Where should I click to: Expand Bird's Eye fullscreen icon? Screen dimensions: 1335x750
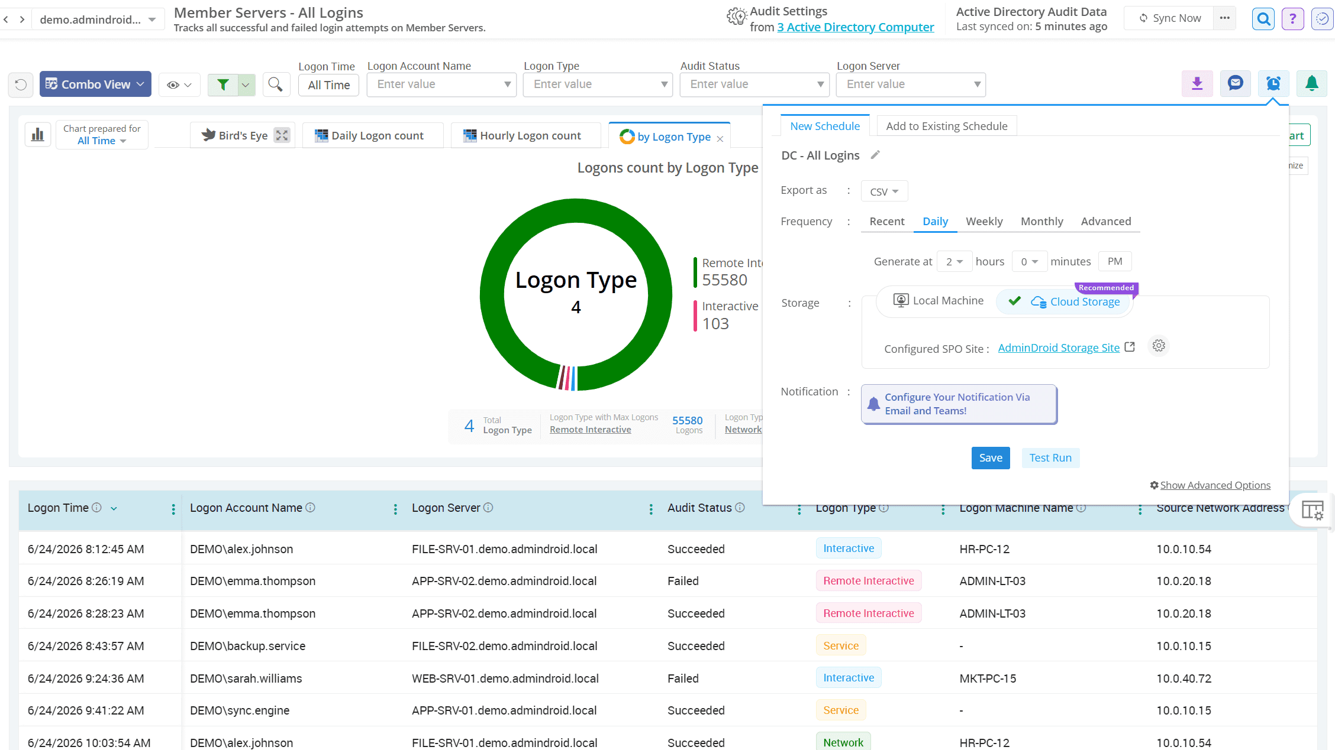[x=282, y=135]
